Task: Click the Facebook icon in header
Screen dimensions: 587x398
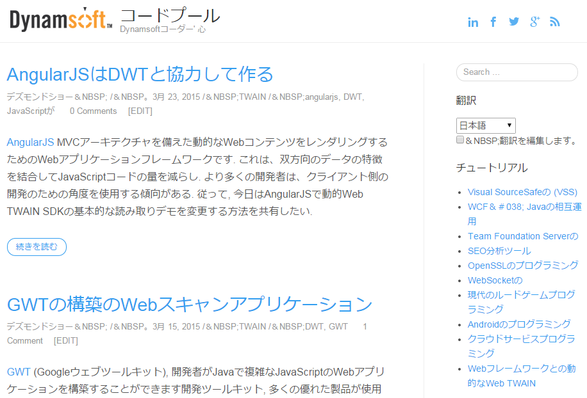Action: [x=493, y=22]
